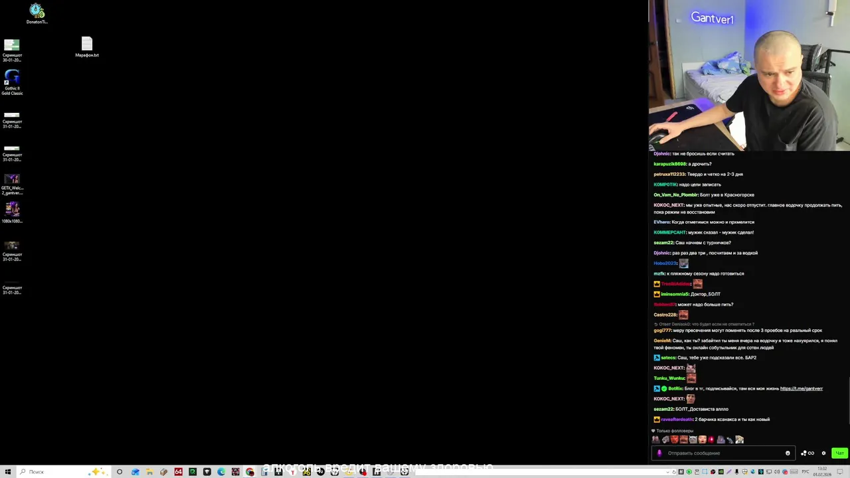The image size is (850, 478).
Task: Click username petruxa112233 in chat
Action: tap(669, 174)
